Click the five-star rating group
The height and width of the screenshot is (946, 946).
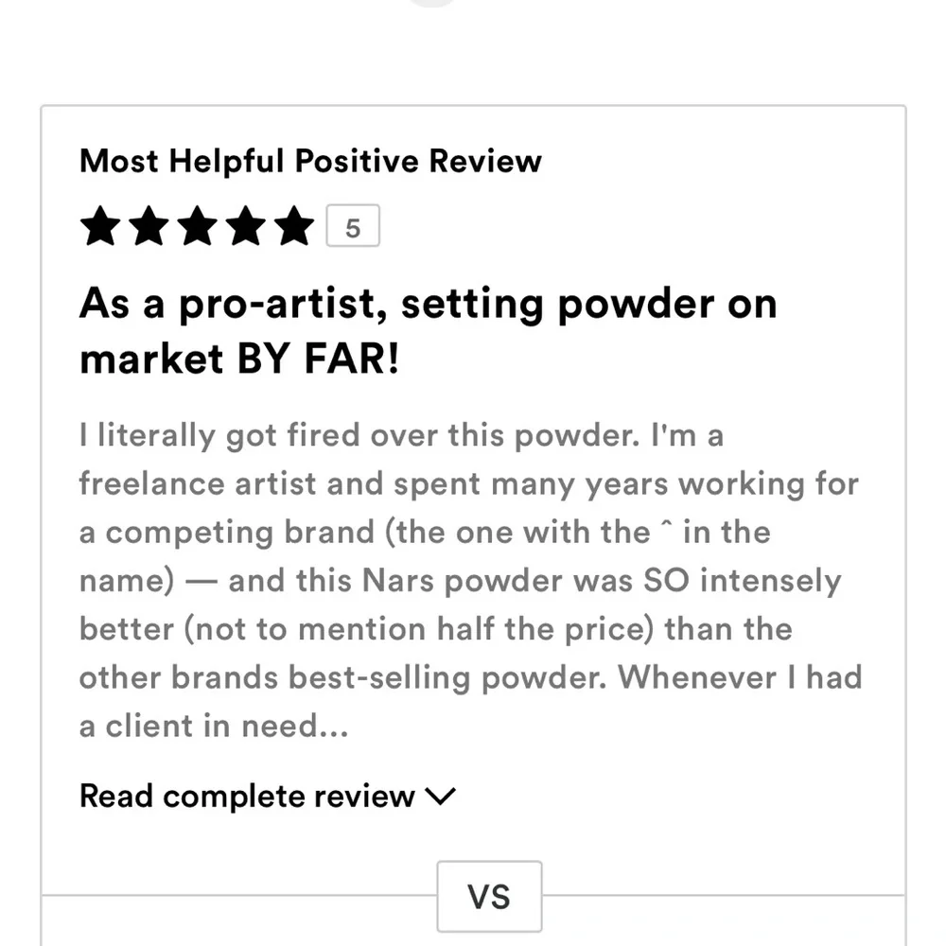[x=197, y=226]
